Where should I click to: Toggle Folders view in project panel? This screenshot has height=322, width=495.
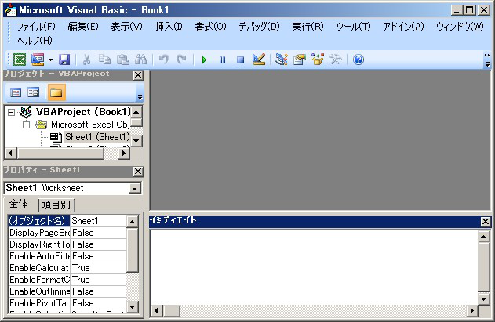pyautogui.click(x=56, y=92)
